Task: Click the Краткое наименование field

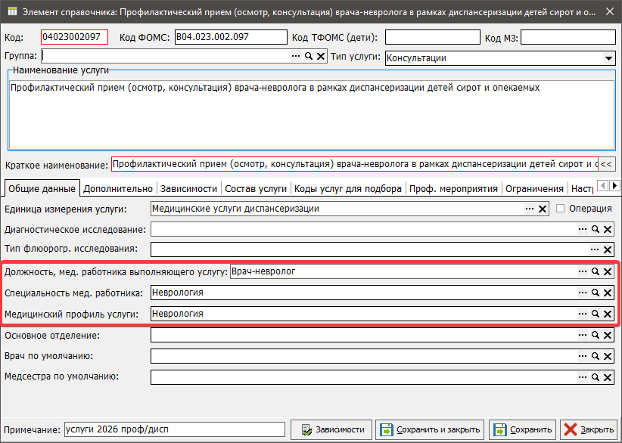Action: point(355,164)
